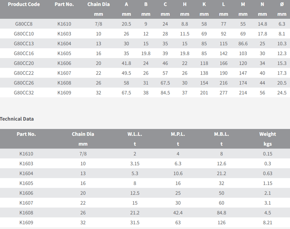Select product code G80CC8

[x=24, y=24]
